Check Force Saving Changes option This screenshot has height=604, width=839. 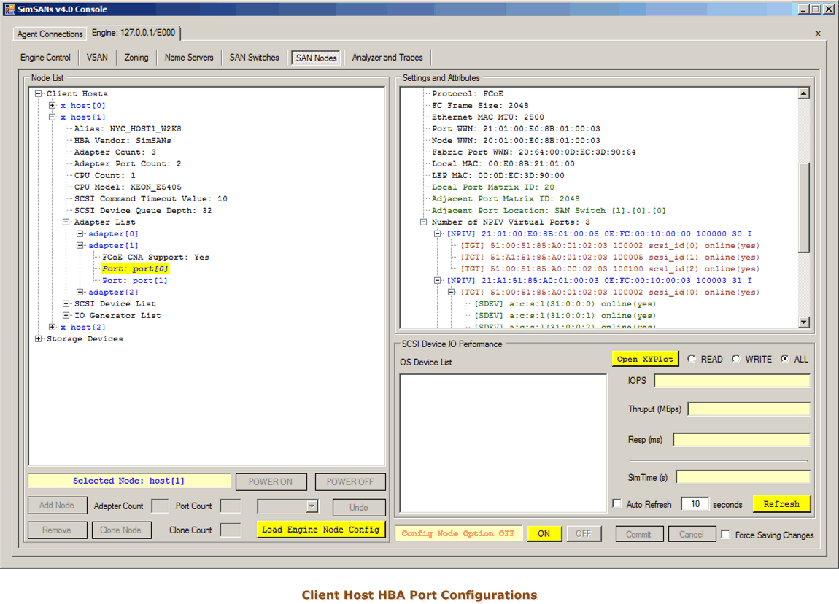(x=725, y=535)
